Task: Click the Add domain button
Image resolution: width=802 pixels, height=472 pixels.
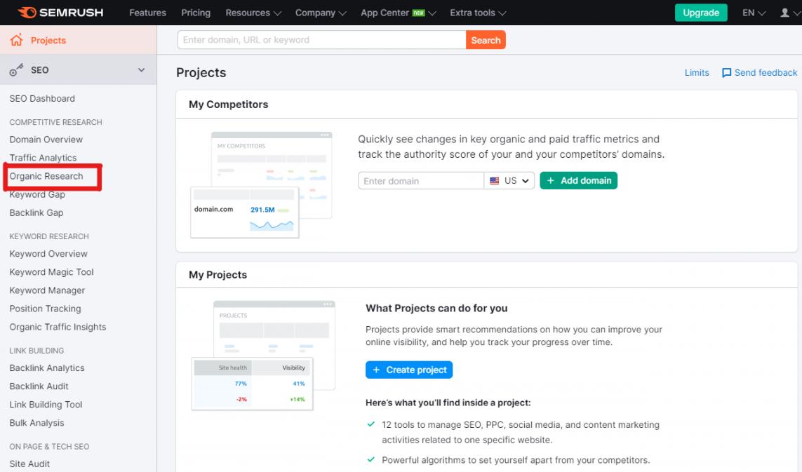Action: (x=578, y=181)
